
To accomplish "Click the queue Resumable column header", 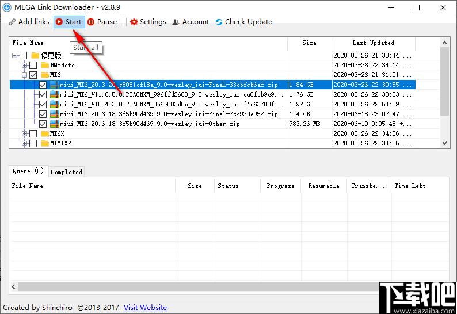I will (x=323, y=186).
